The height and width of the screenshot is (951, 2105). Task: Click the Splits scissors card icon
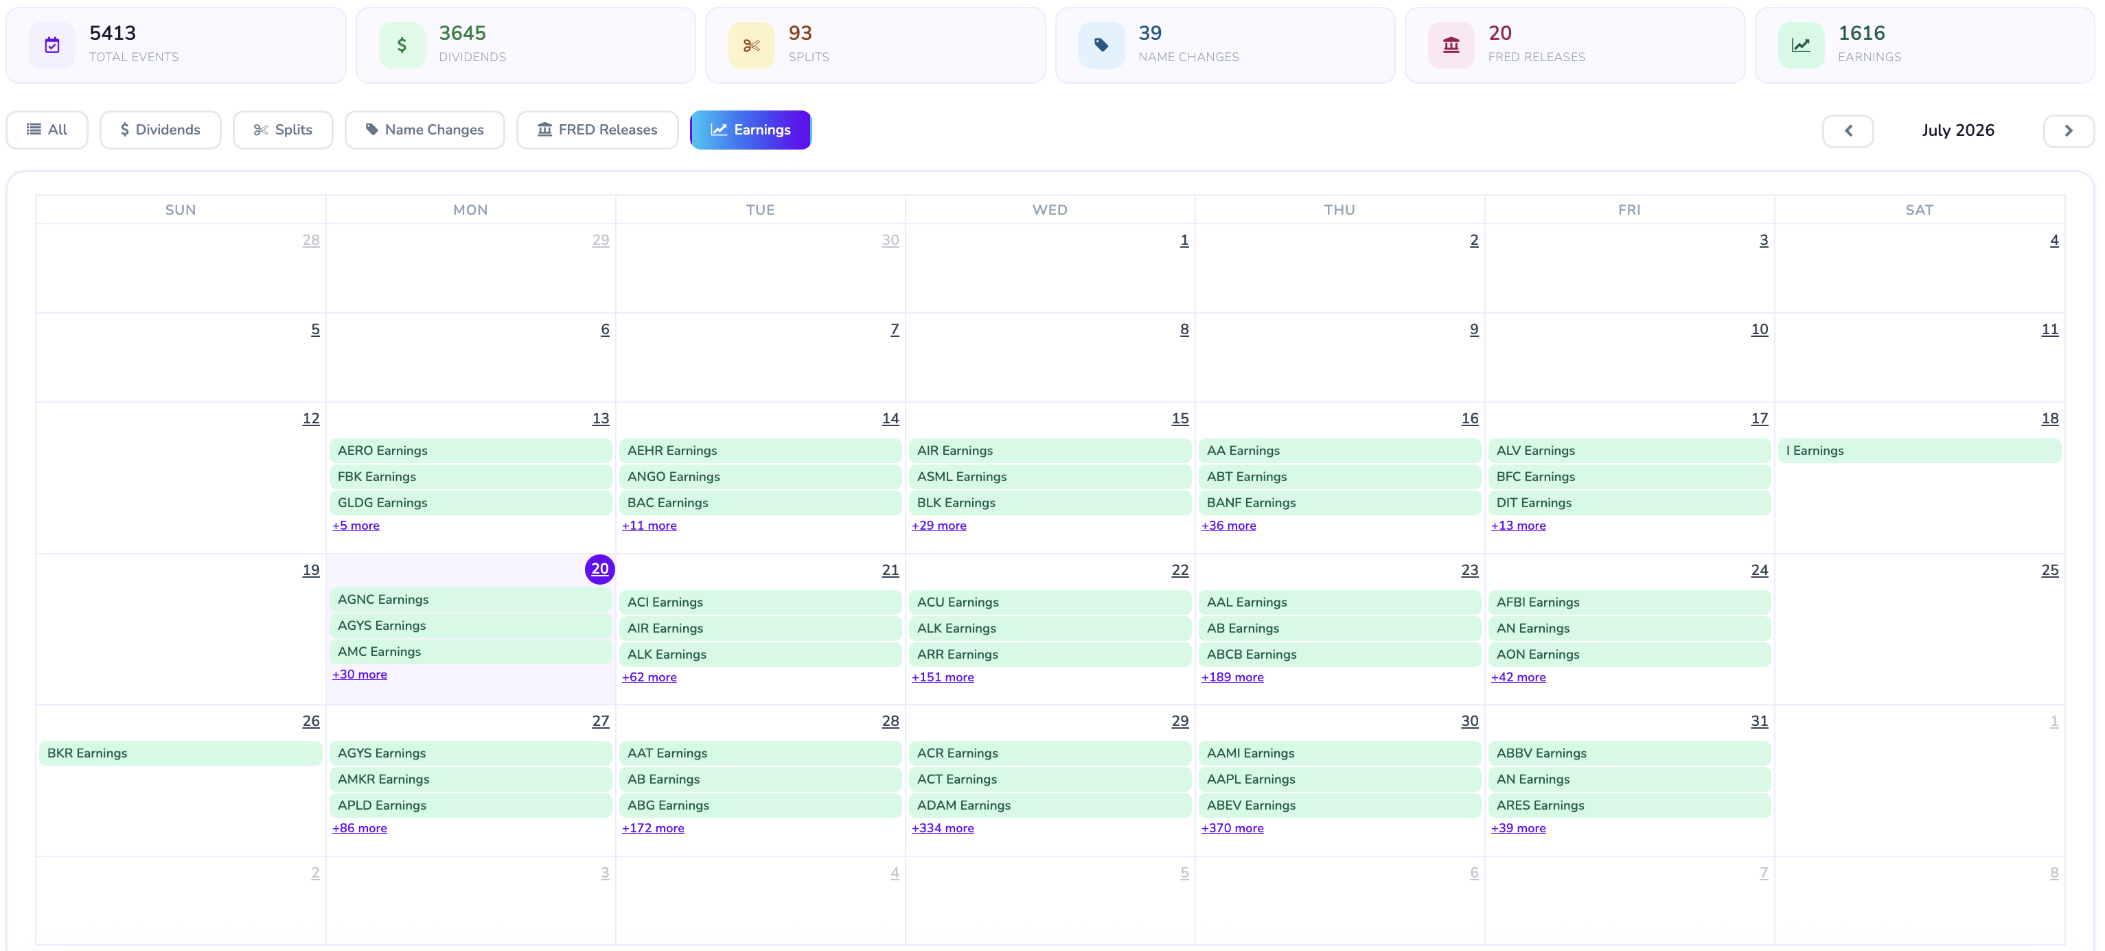(x=752, y=45)
